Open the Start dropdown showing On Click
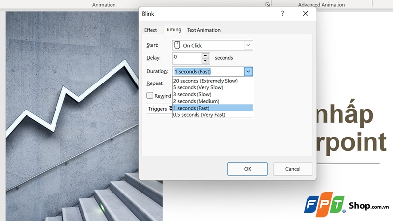The width and height of the screenshot is (393, 221). pos(213,45)
